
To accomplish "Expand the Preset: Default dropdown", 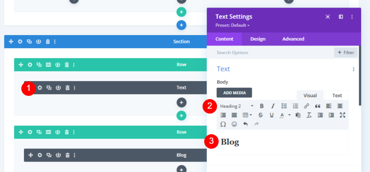I will pyautogui.click(x=232, y=25).
